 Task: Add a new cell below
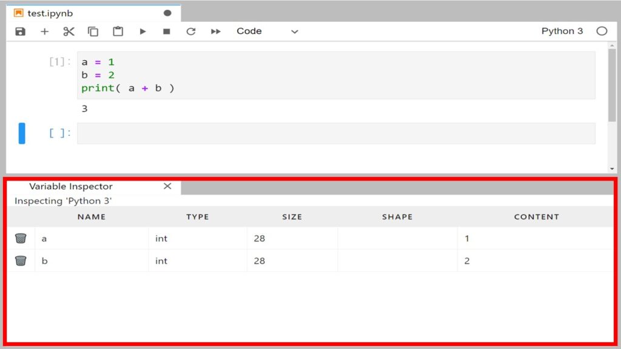coord(44,31)
